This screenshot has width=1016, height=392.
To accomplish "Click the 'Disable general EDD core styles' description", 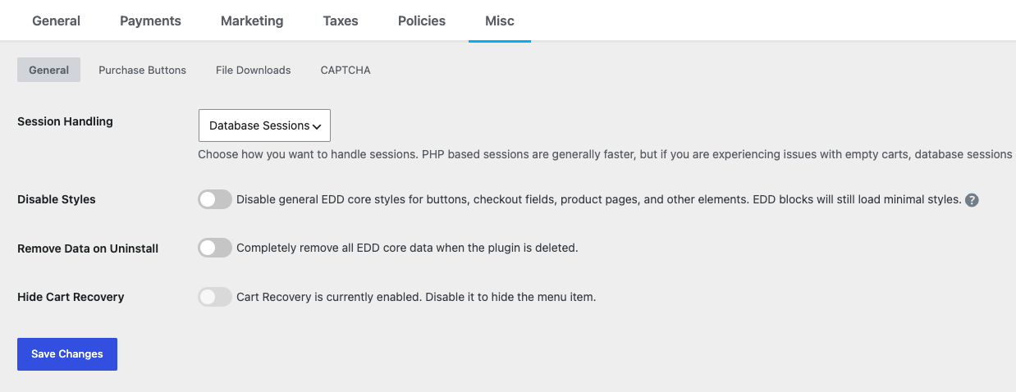I will point(598,199).
